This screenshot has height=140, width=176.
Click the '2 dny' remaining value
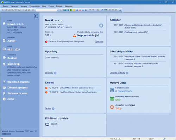coord(118,108)
